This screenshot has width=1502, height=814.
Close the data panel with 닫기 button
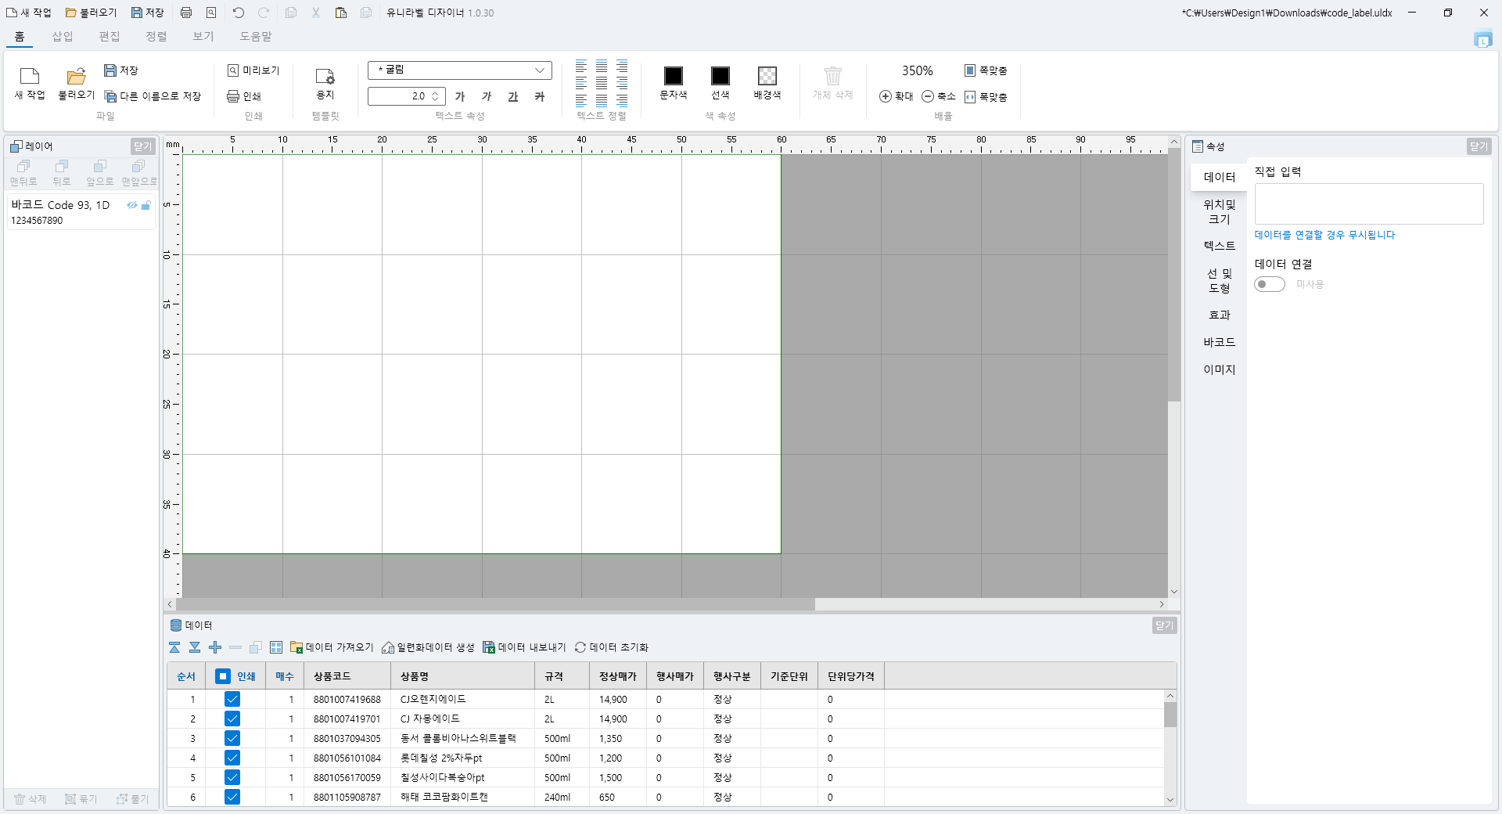1164,625
